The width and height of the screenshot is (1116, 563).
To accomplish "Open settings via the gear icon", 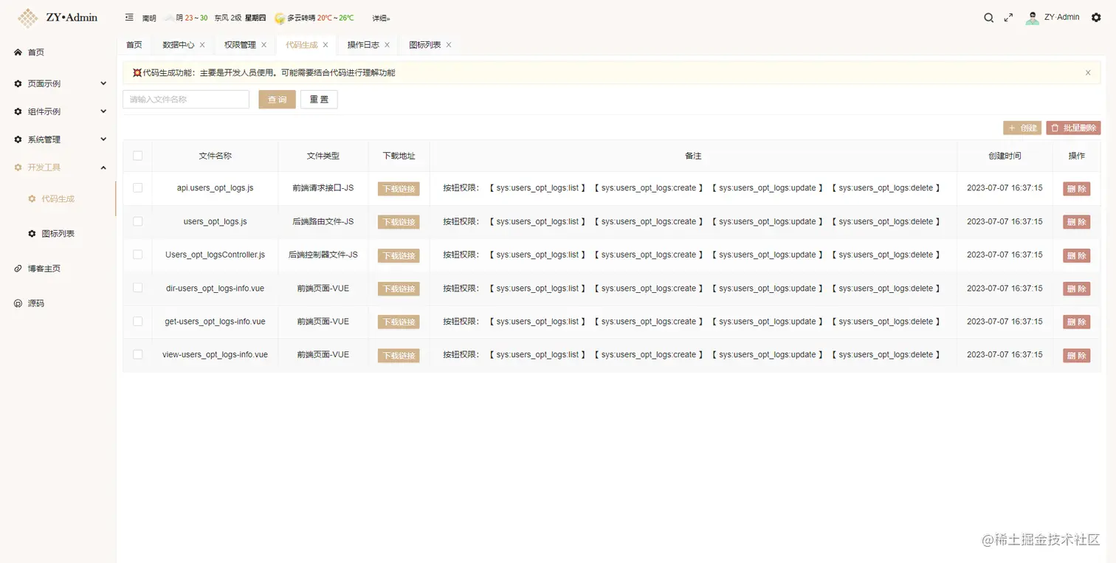I will pos(1097,17).
